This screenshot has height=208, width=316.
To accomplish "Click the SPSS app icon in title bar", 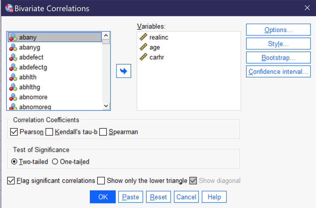I will (x=9, y=8).
